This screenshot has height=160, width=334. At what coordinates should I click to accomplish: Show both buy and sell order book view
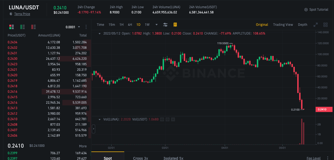tap(12, 27)
